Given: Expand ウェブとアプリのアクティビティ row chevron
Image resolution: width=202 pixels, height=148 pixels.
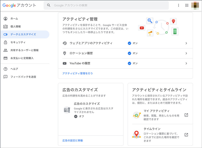Looking at the screenshot, I should coord(186,43).
